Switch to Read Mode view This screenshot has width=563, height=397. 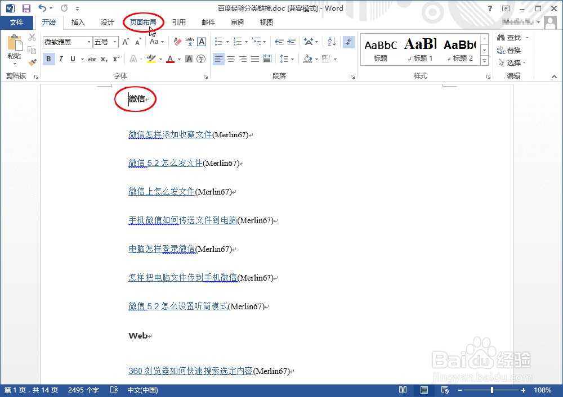click(x=403, y=390)
